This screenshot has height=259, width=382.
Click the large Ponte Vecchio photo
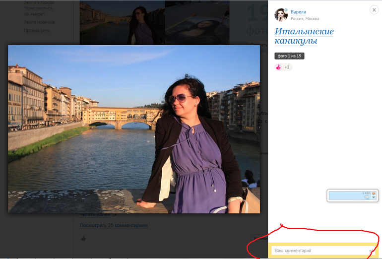pyautogui.click(x=134, y=129)
